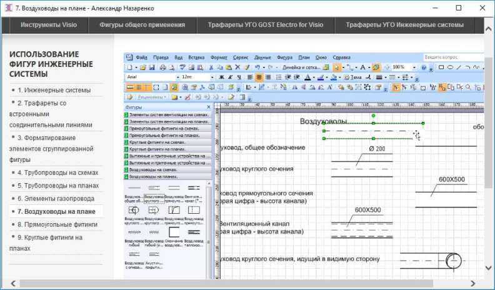
Task: Open the 12пт font size dropdown
Action: pyautogui.click(x=212, y=77)
